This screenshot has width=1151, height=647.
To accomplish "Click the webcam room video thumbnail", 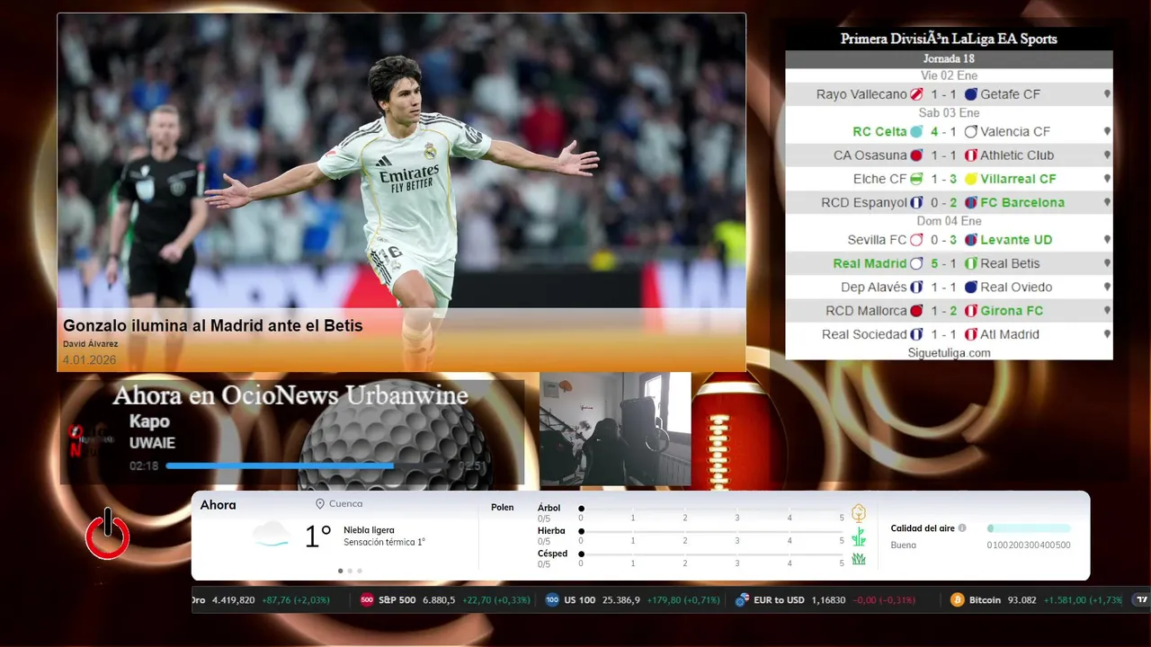I will click(615, 429).
